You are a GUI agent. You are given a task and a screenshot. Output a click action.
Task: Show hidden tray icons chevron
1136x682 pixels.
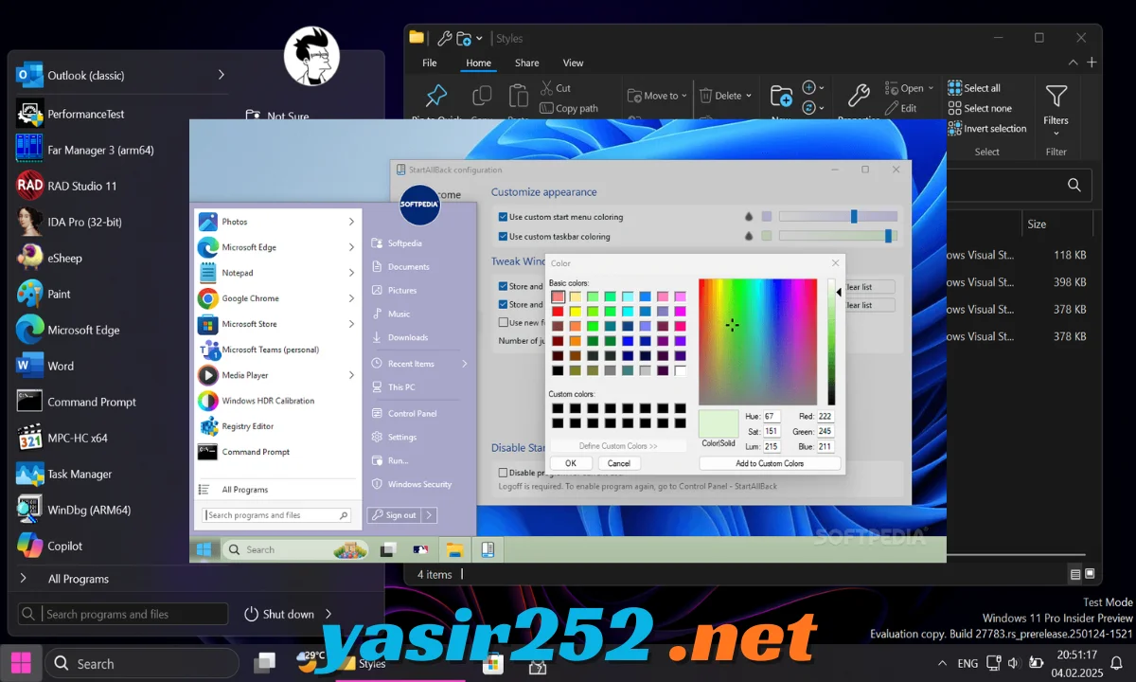click(x=942, y=663)
